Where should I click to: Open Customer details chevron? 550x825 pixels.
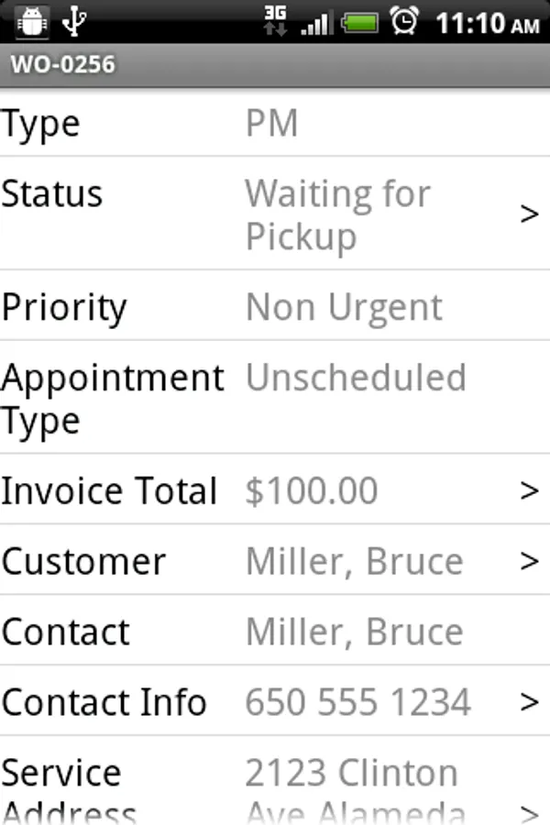pos(529,561)
